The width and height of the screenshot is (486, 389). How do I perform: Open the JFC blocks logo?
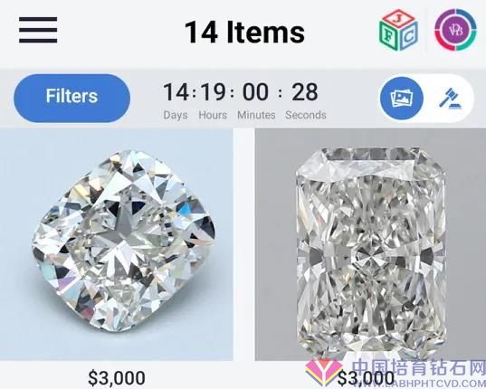click(398, 30)
